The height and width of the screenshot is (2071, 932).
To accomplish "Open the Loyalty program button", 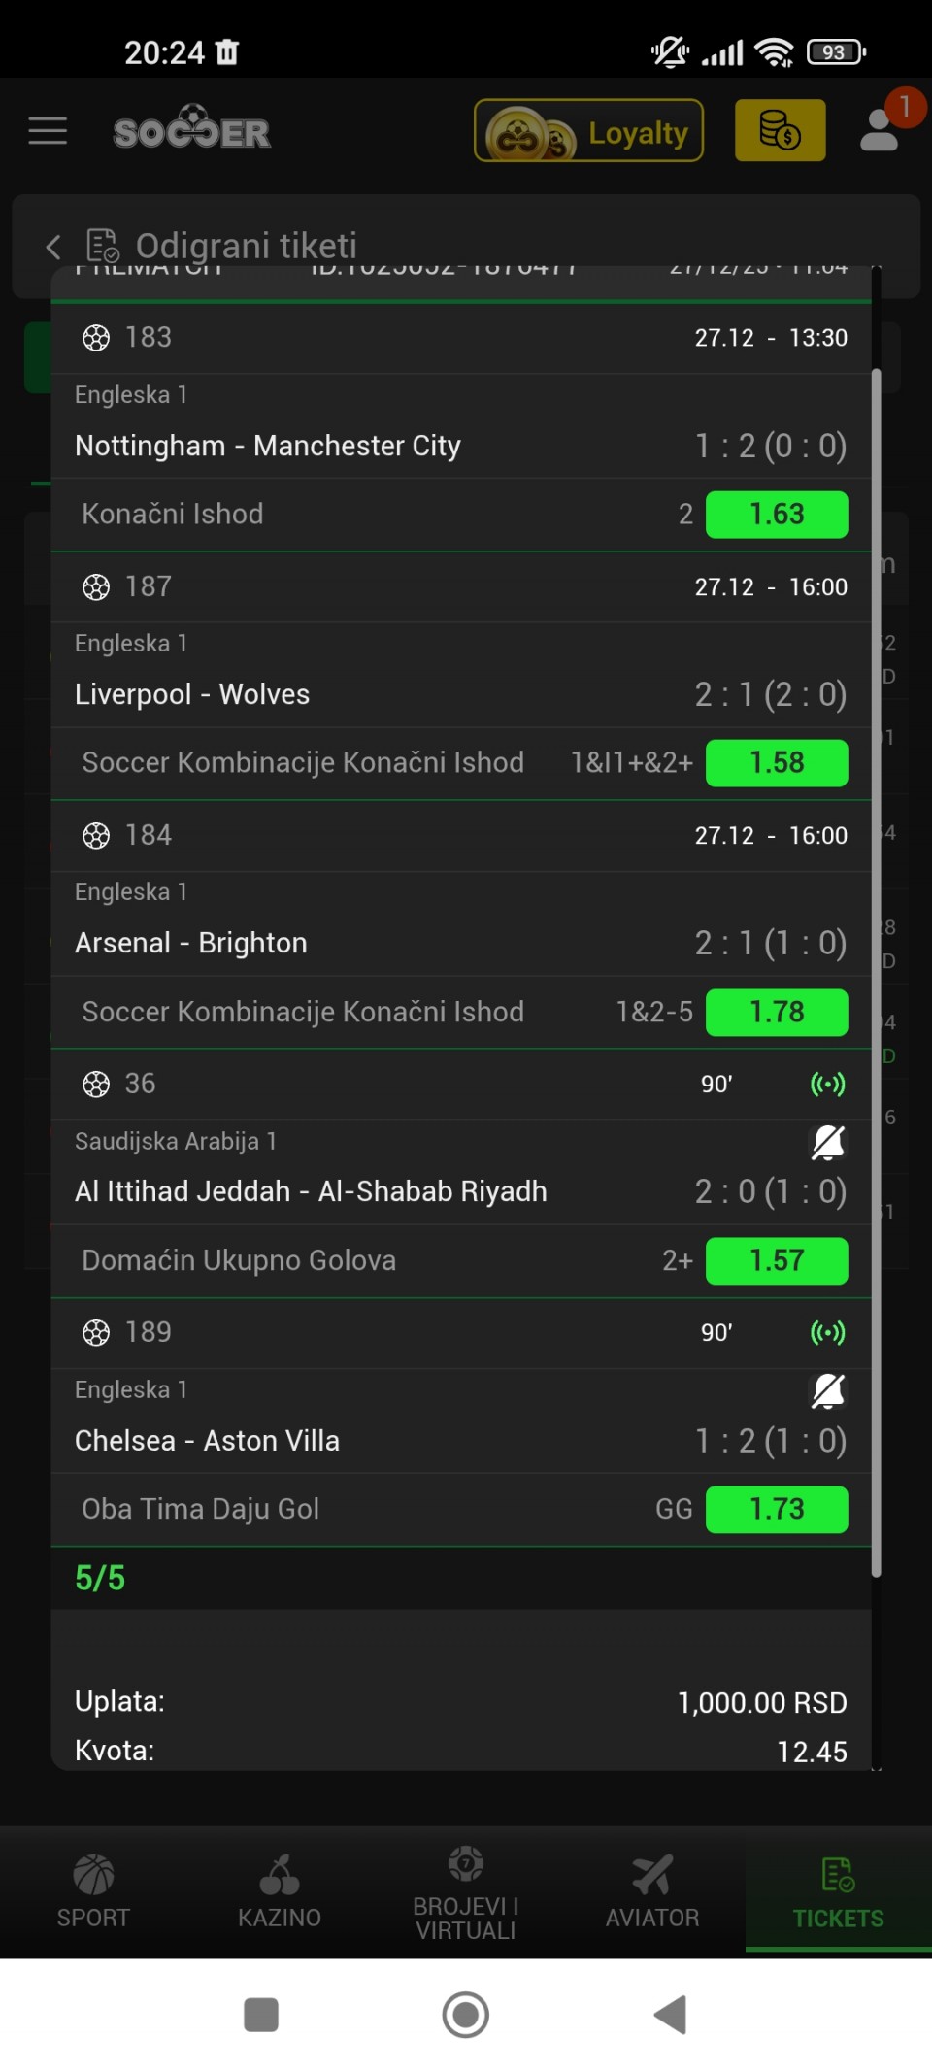I will [x=588, y=131].
